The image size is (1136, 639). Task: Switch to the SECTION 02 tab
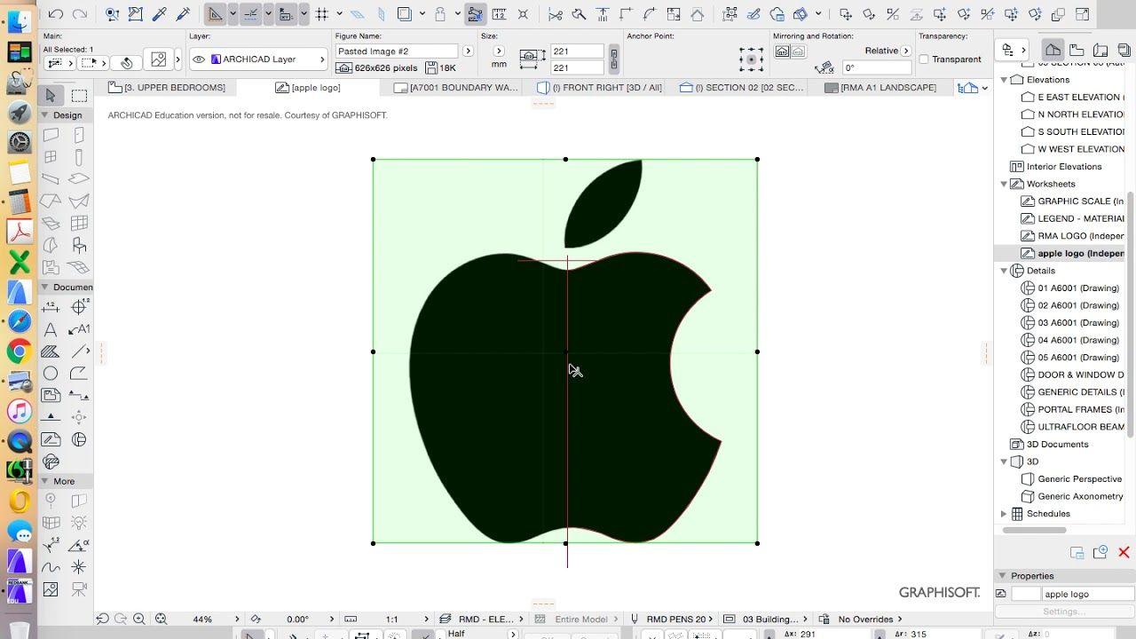pos(742,87)
